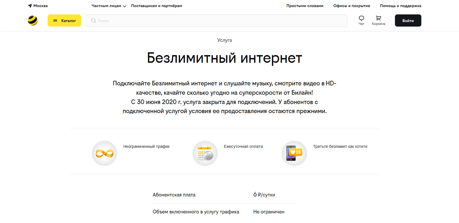Click the paragraph line mentioning 30 июня 2020
The width and height of the screenshot is (459, 223).
[225, 102]
